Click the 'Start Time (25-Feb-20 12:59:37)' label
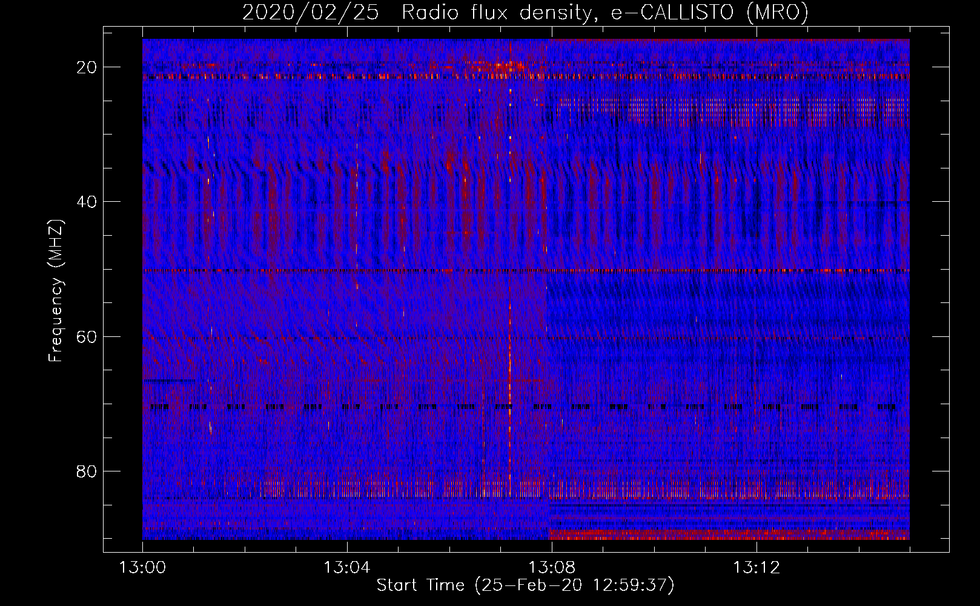 tap(525, 585)
